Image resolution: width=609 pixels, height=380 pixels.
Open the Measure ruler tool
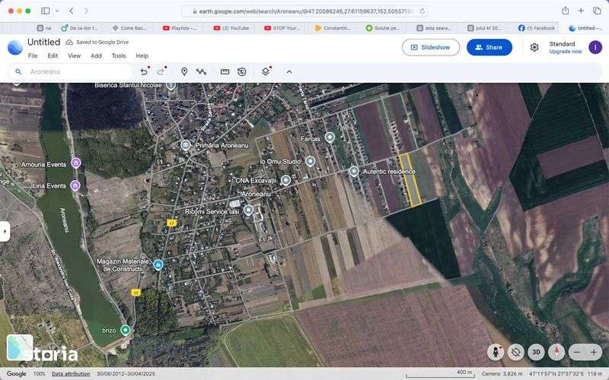pos(225,71)
